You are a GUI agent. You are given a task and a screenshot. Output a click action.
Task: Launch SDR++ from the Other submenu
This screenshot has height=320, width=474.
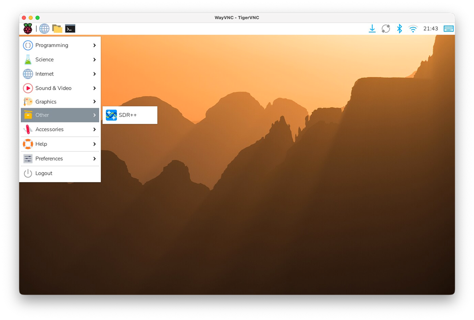pyautogui.click(x=130, y=115)
